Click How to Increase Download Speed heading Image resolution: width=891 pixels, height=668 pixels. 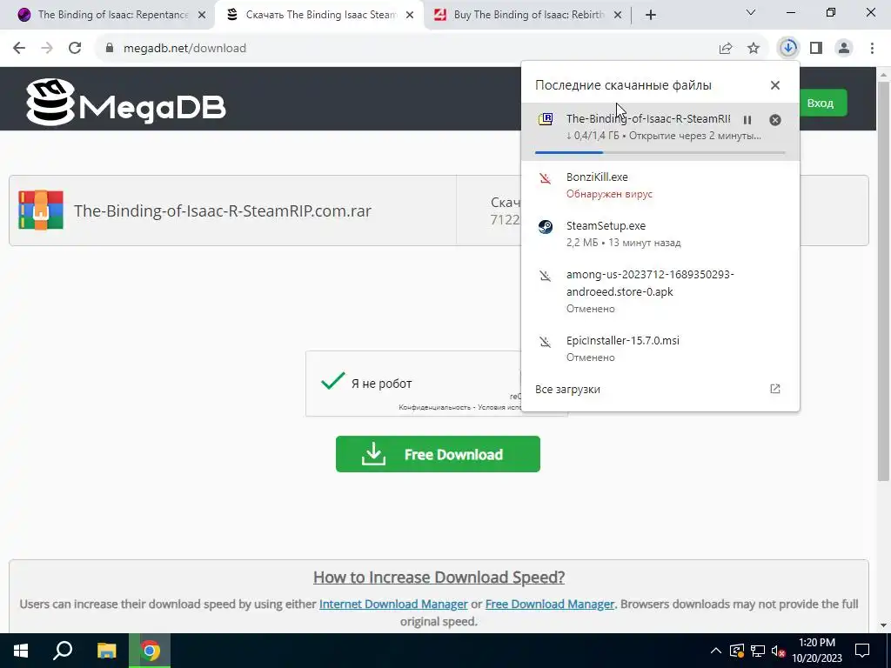(x=439, y=578)
